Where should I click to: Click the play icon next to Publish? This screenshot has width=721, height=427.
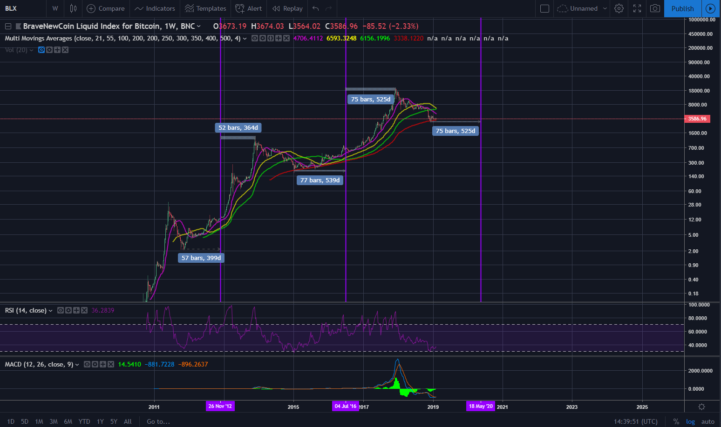pos(710,8)
